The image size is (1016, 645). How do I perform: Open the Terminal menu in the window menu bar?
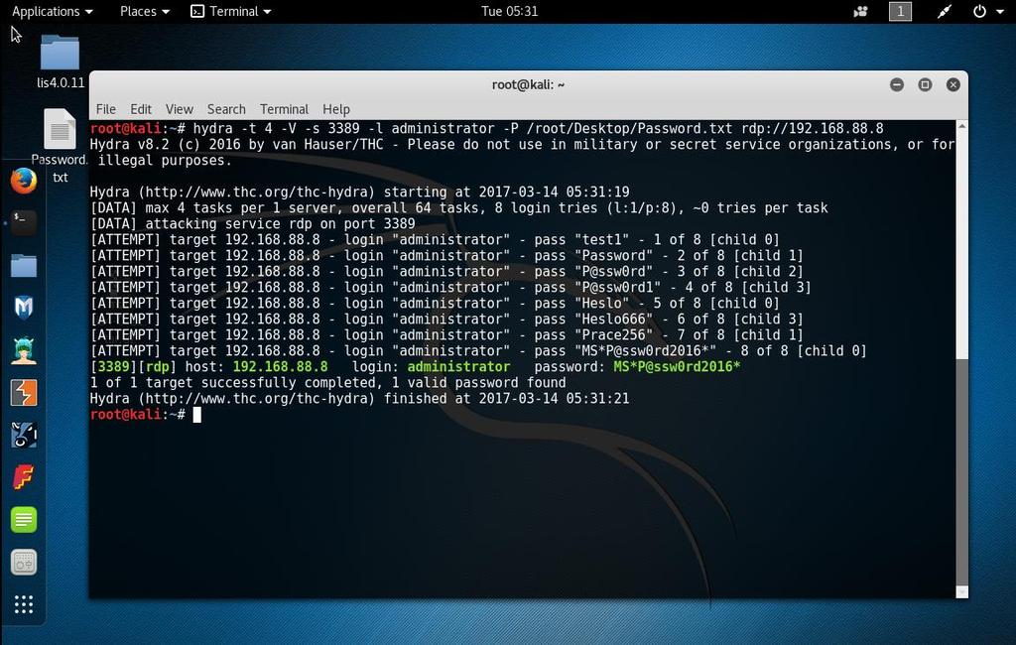pos(284,109)
